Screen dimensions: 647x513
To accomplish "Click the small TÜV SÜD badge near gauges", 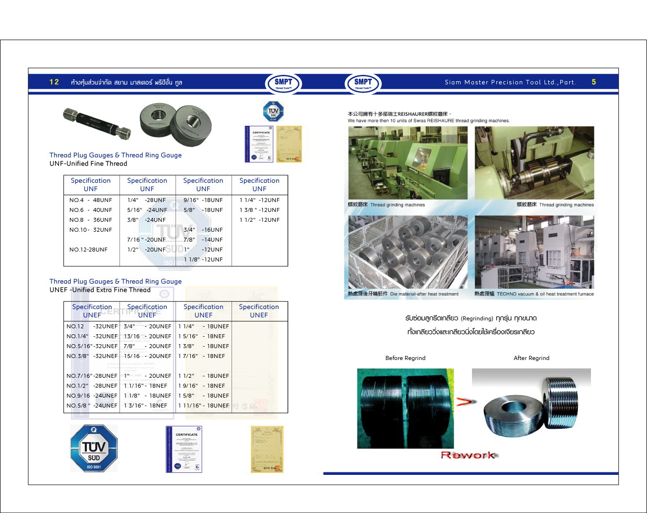I will pos(273,111).
